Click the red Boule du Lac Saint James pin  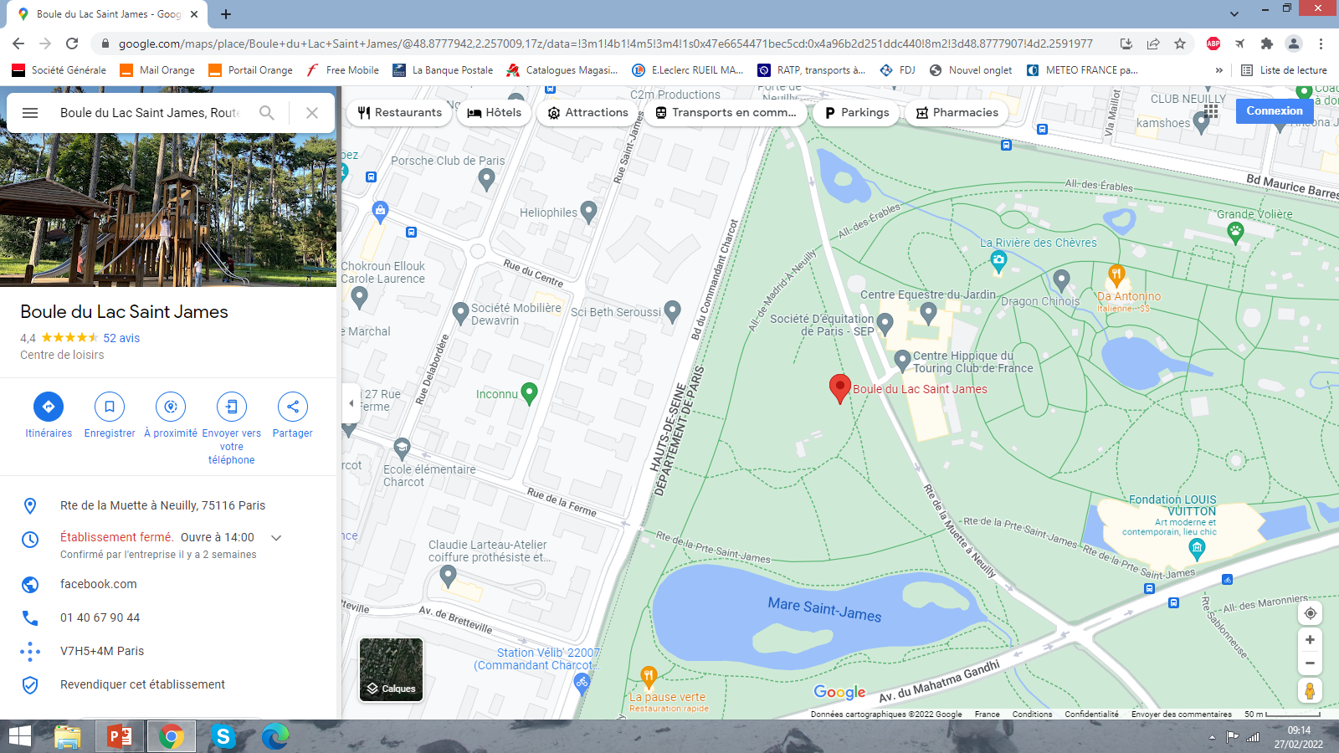(x=839, y=388)
